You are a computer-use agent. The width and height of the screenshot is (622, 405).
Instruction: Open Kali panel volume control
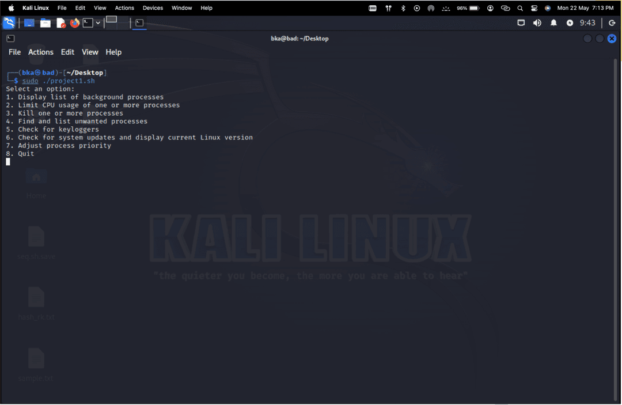pos(537,23)
